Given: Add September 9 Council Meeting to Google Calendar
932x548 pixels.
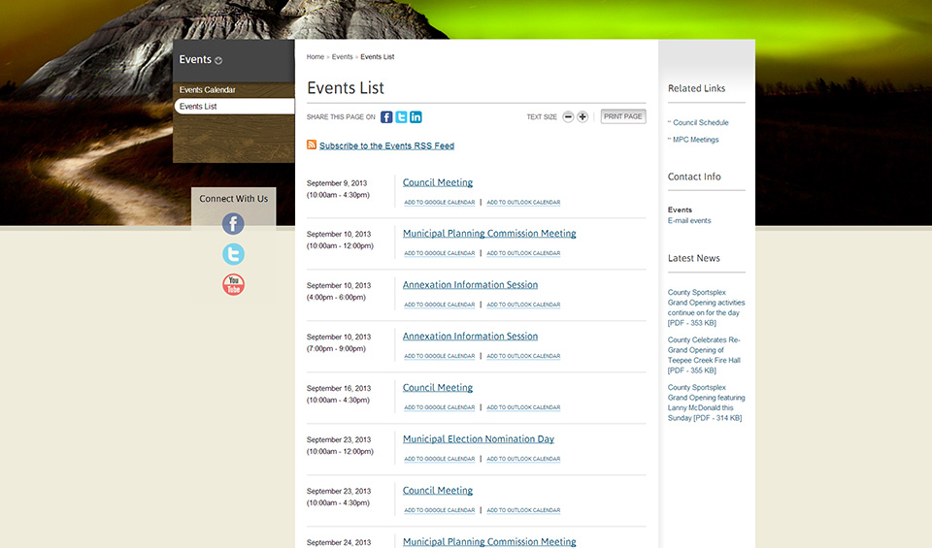Looking at the screenshot, I should (x=440, y=203).
